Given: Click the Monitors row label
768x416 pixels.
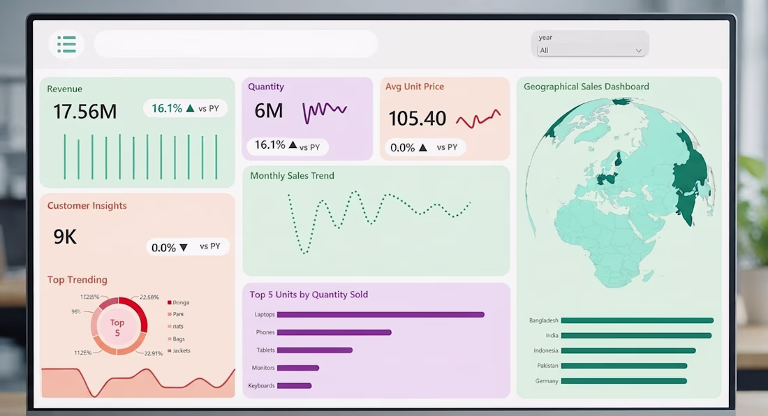Looking at the screenshot, I should coord(263,368).
